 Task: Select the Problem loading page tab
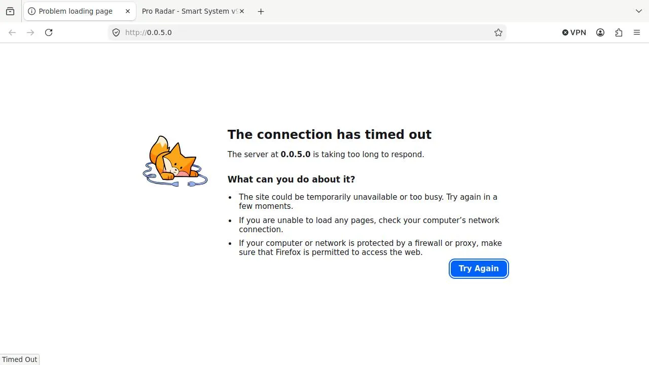[x=75, y=11]
